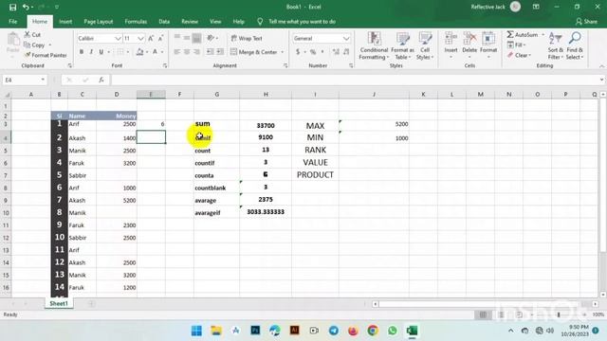
Task: Click the Orientation text angle icon
Action: 211,38
